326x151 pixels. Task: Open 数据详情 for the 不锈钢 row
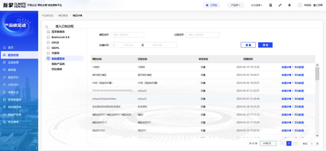[x=286, y=67]
